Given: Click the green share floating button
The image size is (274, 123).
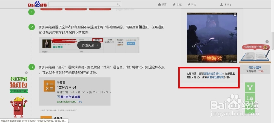Looking at the screenshot, I should click(x=250, y=87).
